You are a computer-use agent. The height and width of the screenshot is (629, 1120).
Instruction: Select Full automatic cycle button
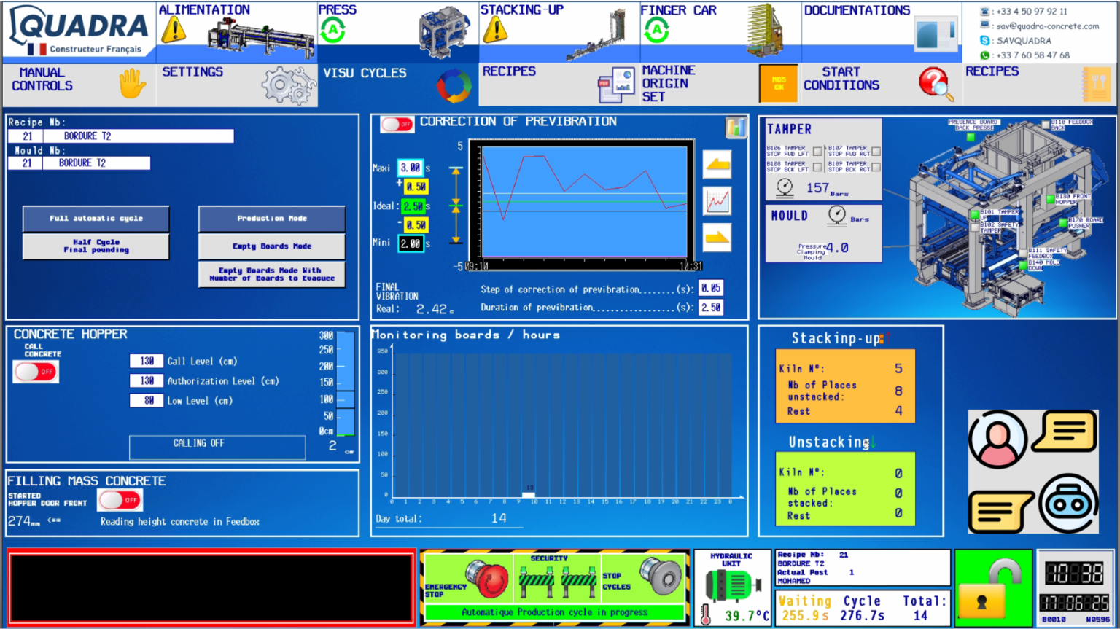96,218
